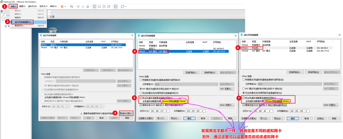This screenshot has height=139, width=343.
Task: Collapse the library tree root node
Action: (3, 20)
